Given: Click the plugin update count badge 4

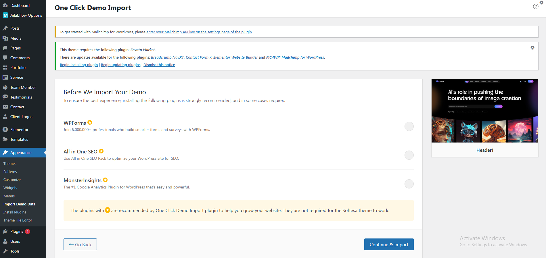Looking at the screenshot, I should (28, 232).
